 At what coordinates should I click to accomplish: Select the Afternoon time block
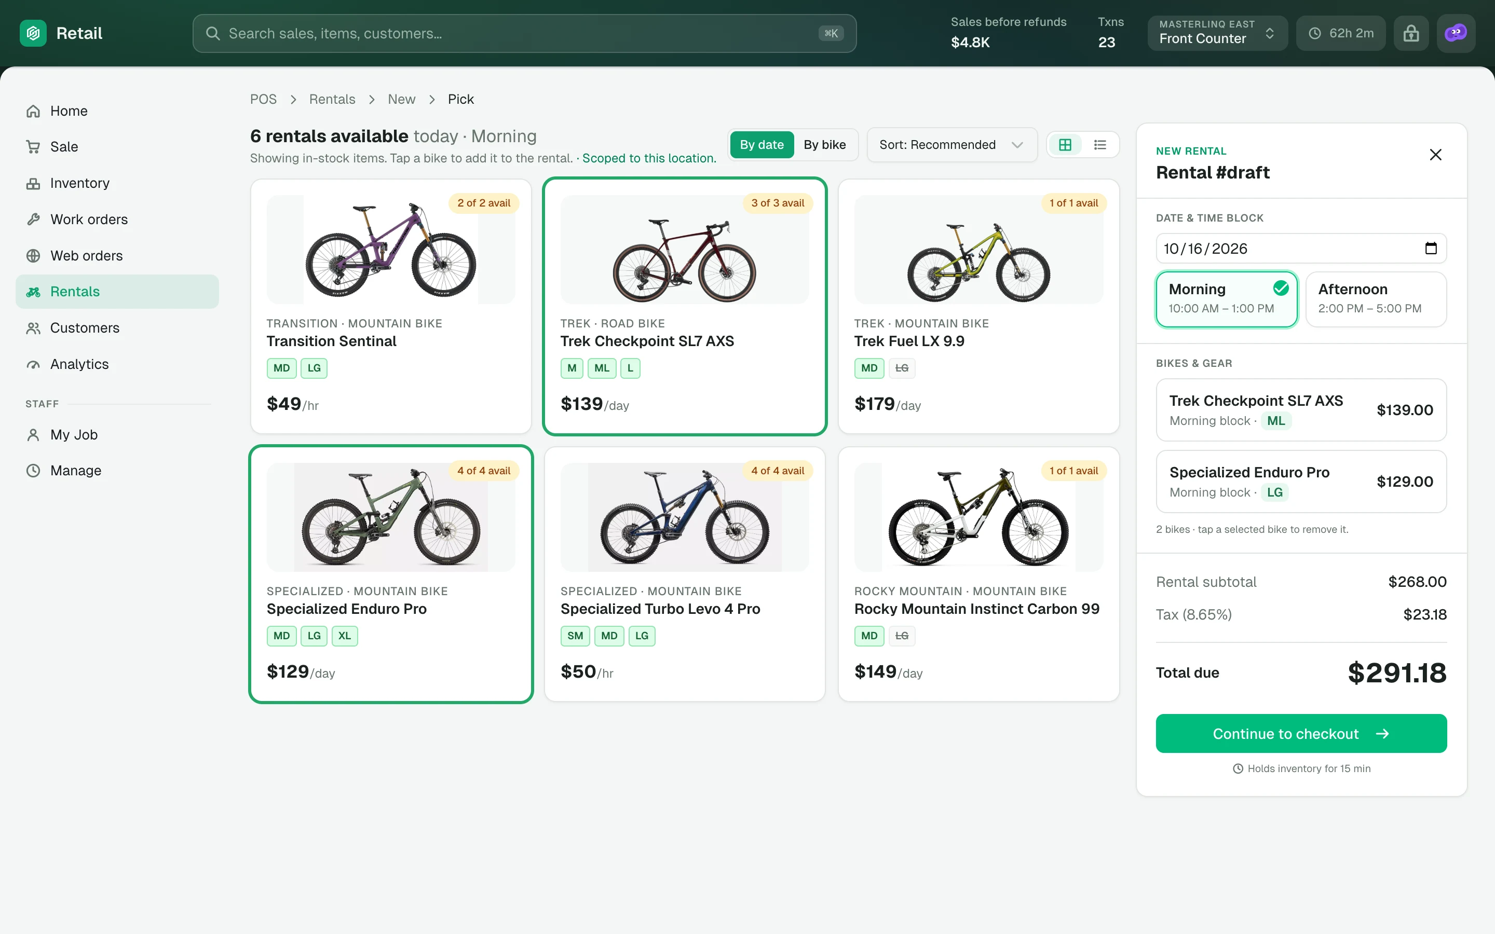[1377, 299]
